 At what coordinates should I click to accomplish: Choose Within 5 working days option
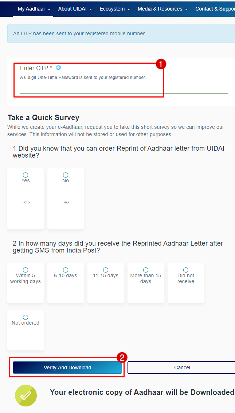(25, 270)
